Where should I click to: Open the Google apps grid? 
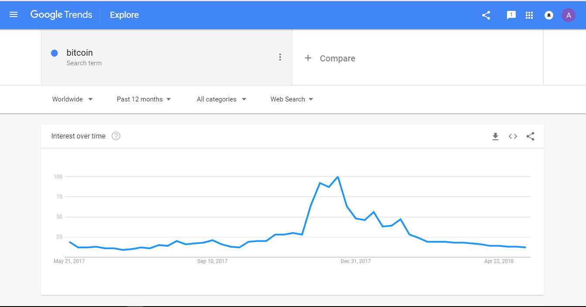click(529, 15)
